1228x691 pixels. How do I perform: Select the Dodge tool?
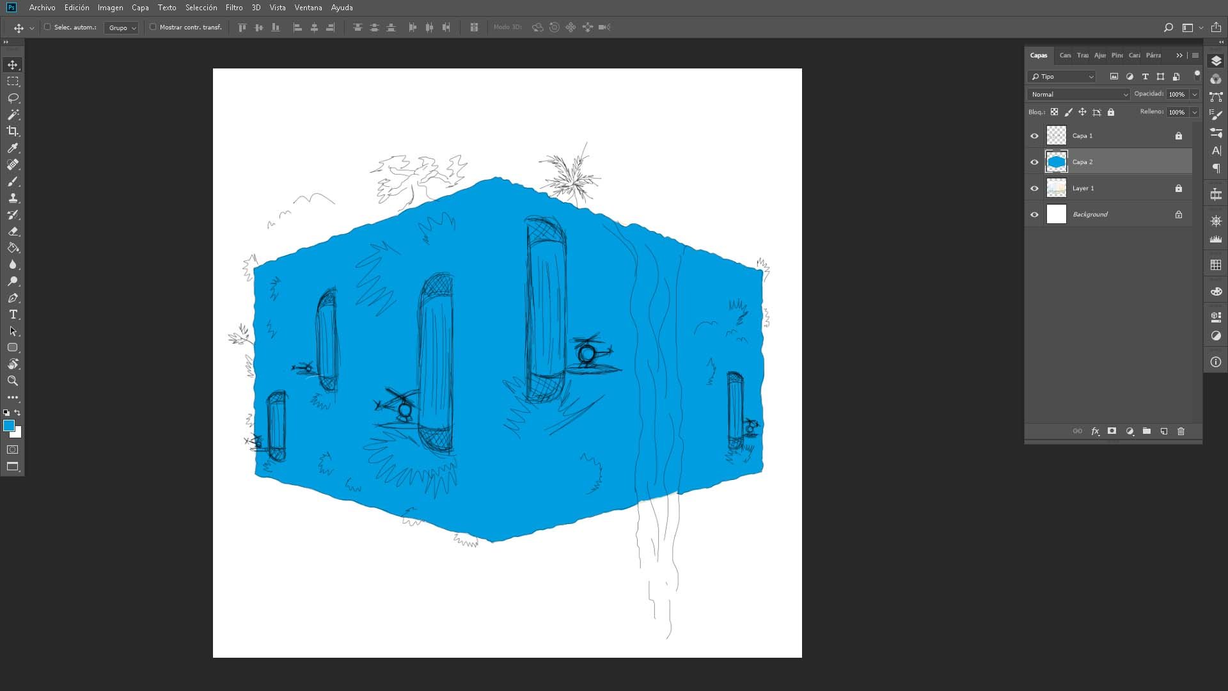point(13,281)
